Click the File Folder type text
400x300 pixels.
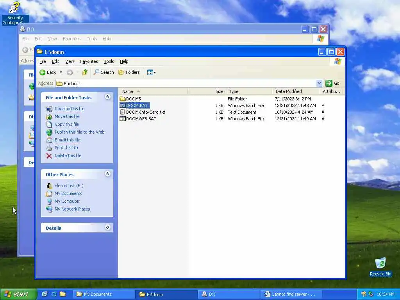237,99
